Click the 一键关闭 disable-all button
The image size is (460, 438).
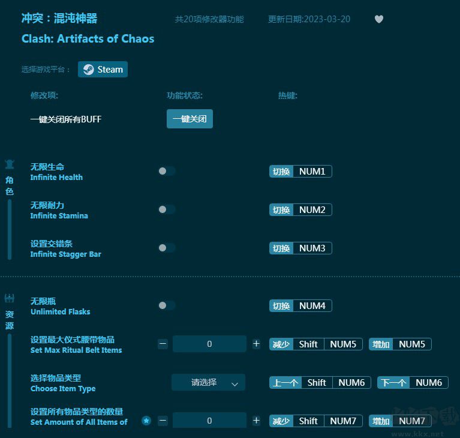point(190,119)
